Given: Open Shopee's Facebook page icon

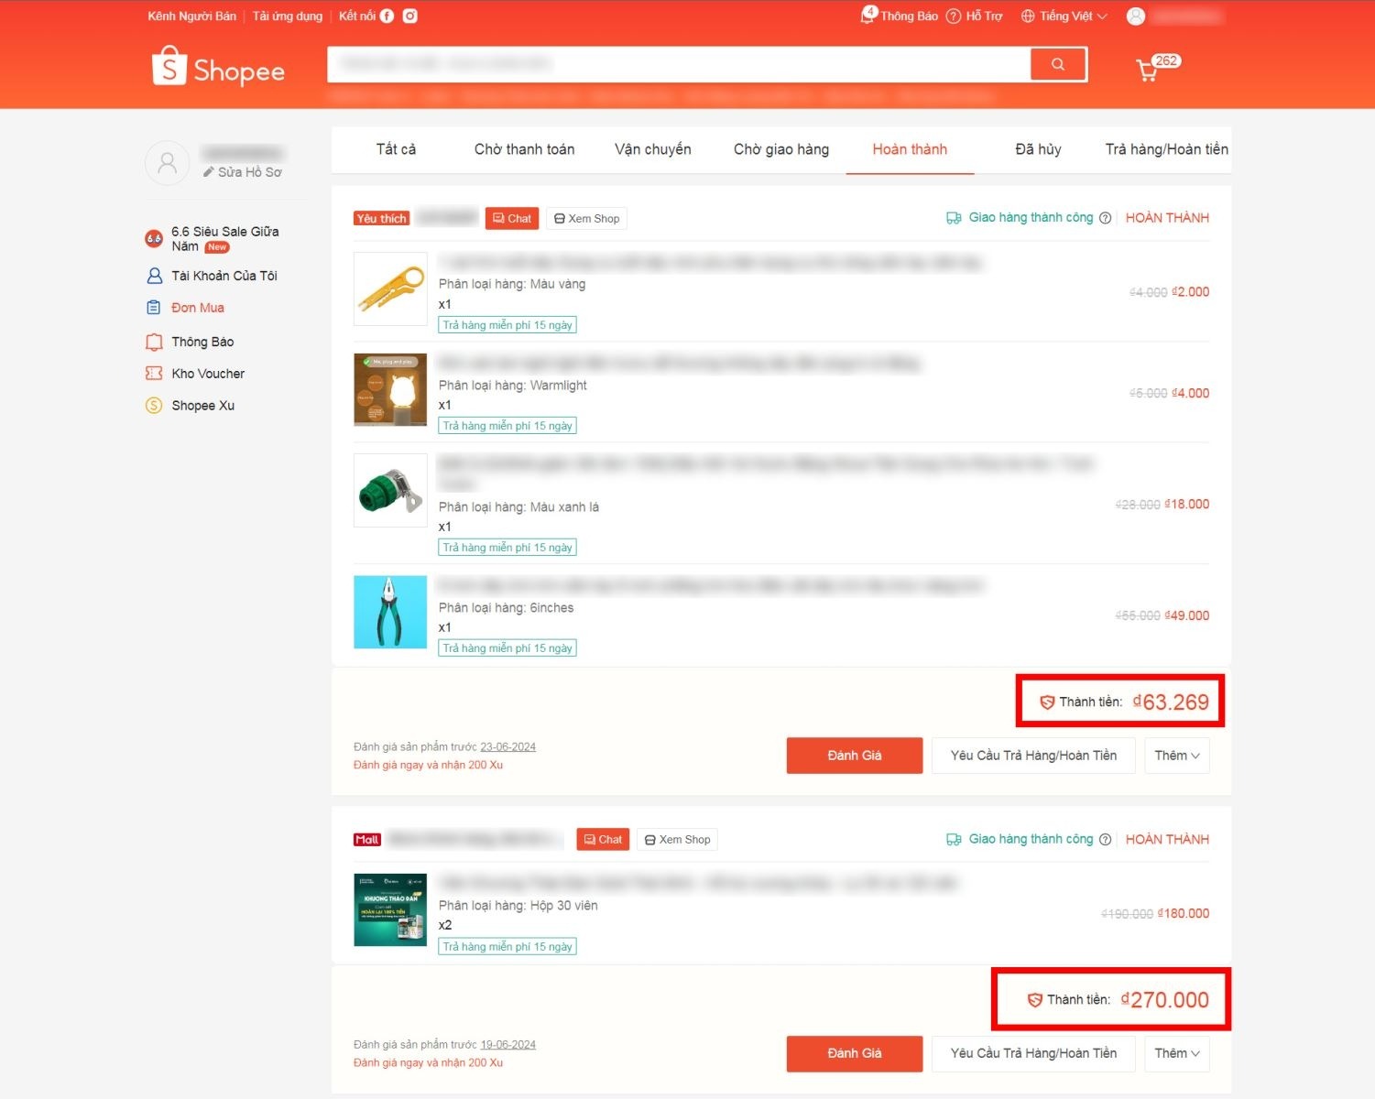Looking at the screenshot, I should [387, 16].
